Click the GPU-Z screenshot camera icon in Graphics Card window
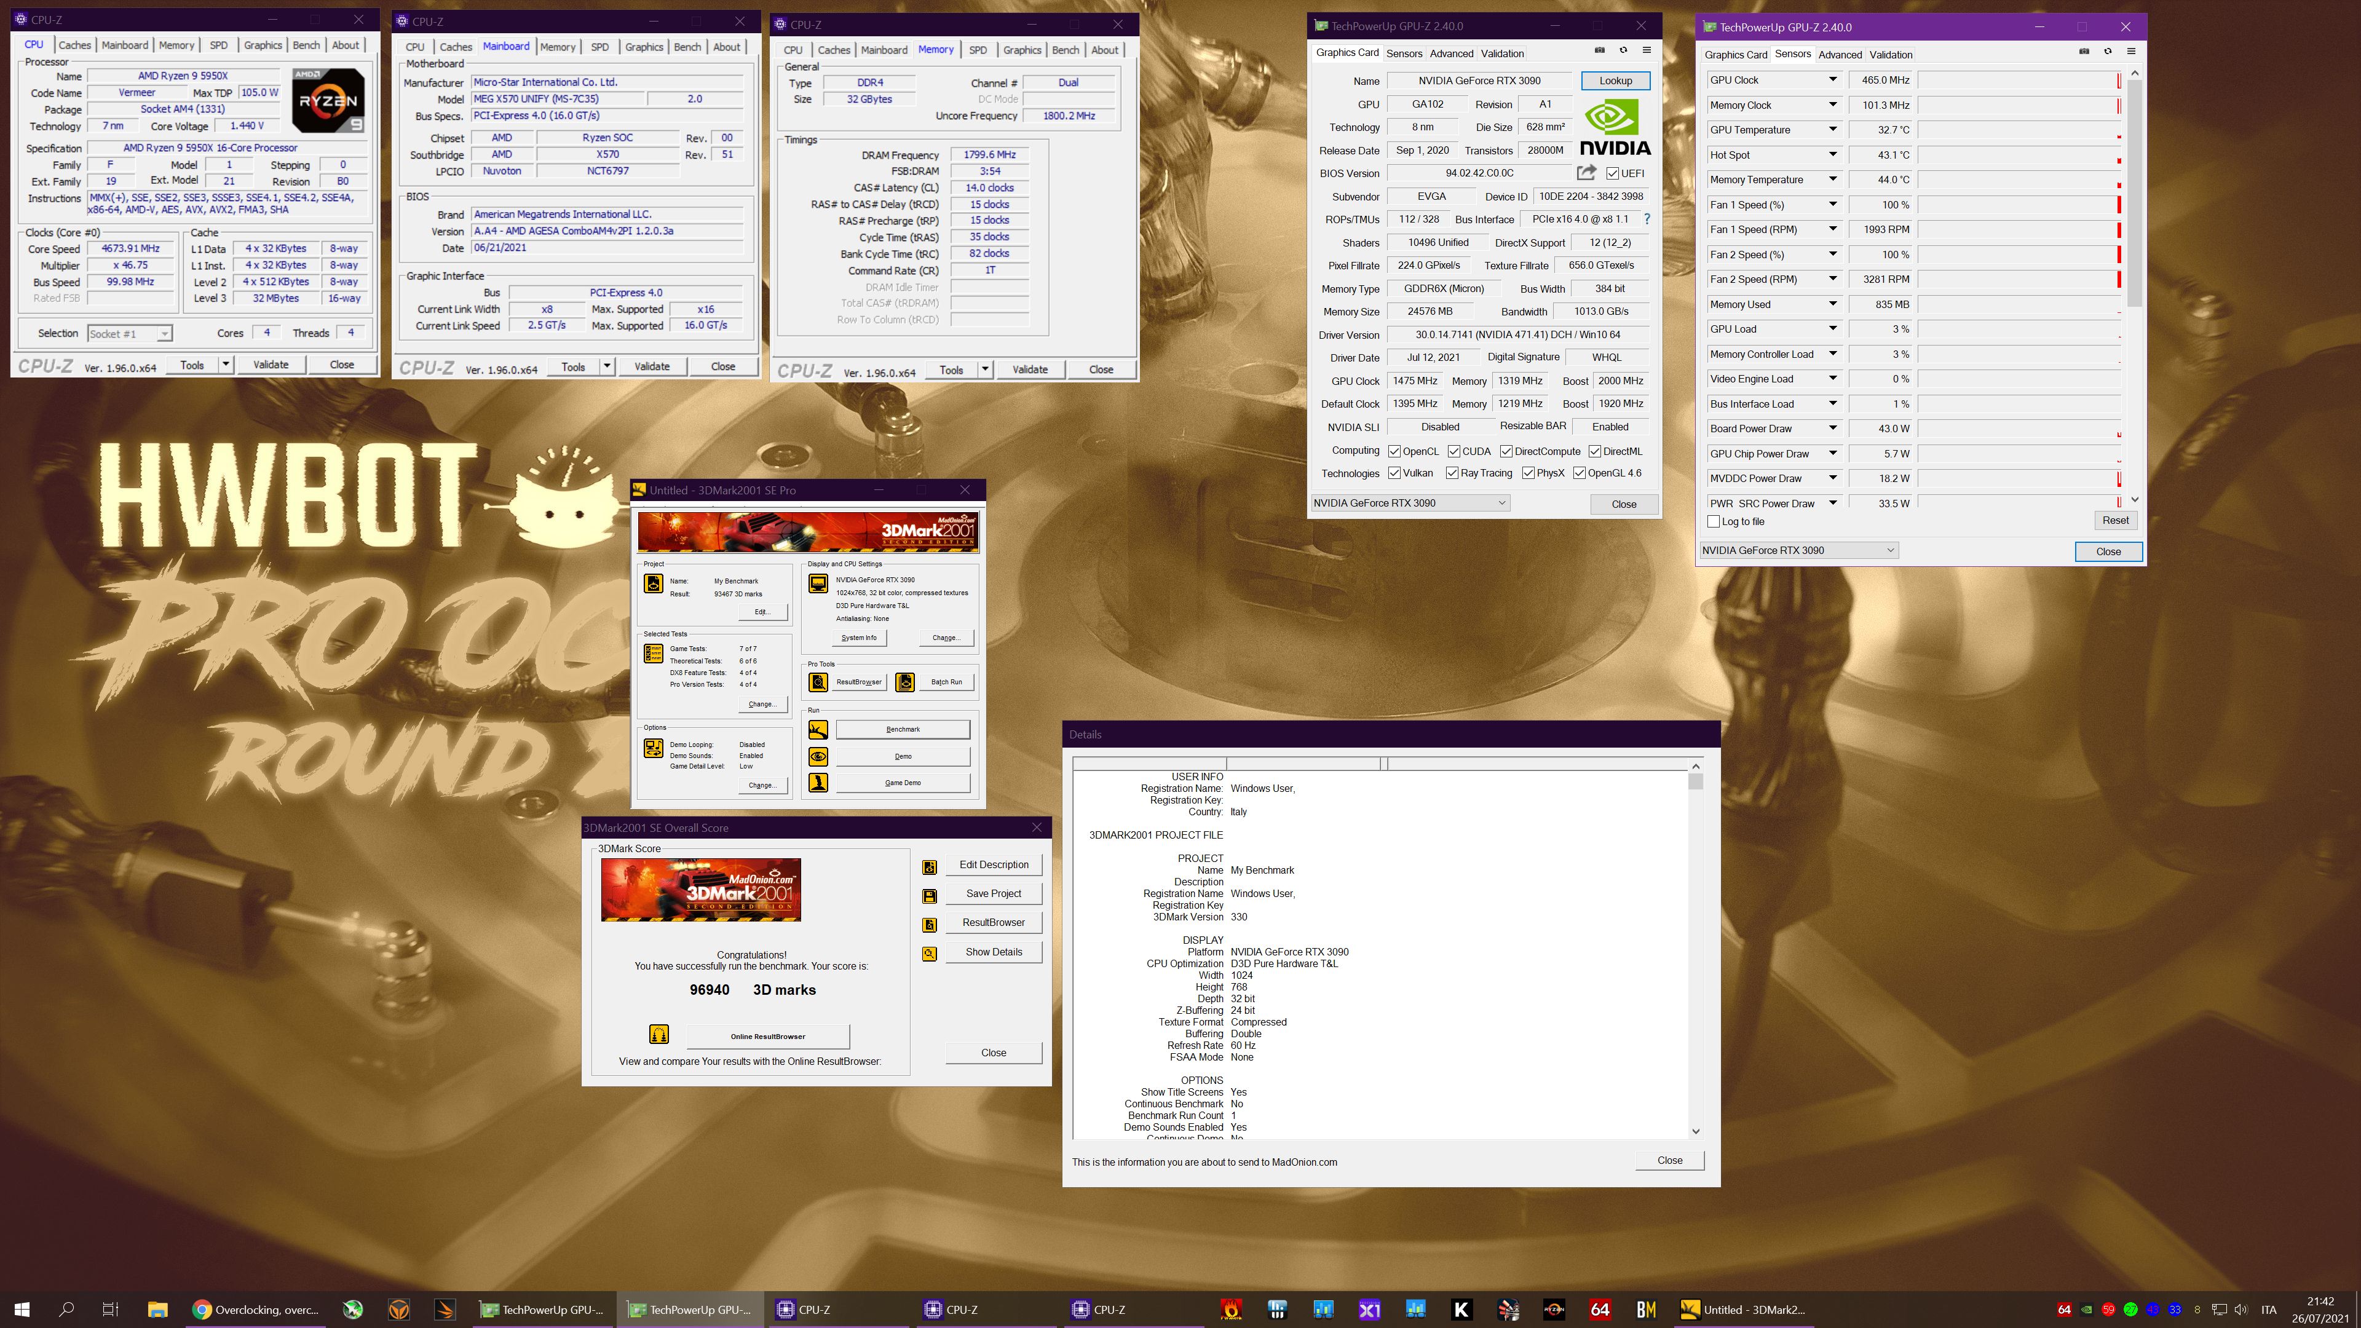Image resolution: width=2361 pixels, height=1328 pixels. tap(1599, 50)
